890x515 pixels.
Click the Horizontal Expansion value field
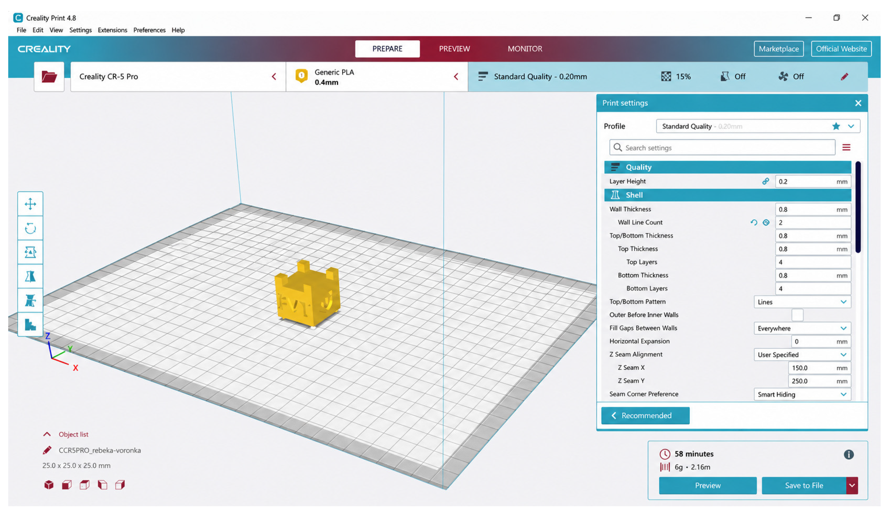point(821,341)
